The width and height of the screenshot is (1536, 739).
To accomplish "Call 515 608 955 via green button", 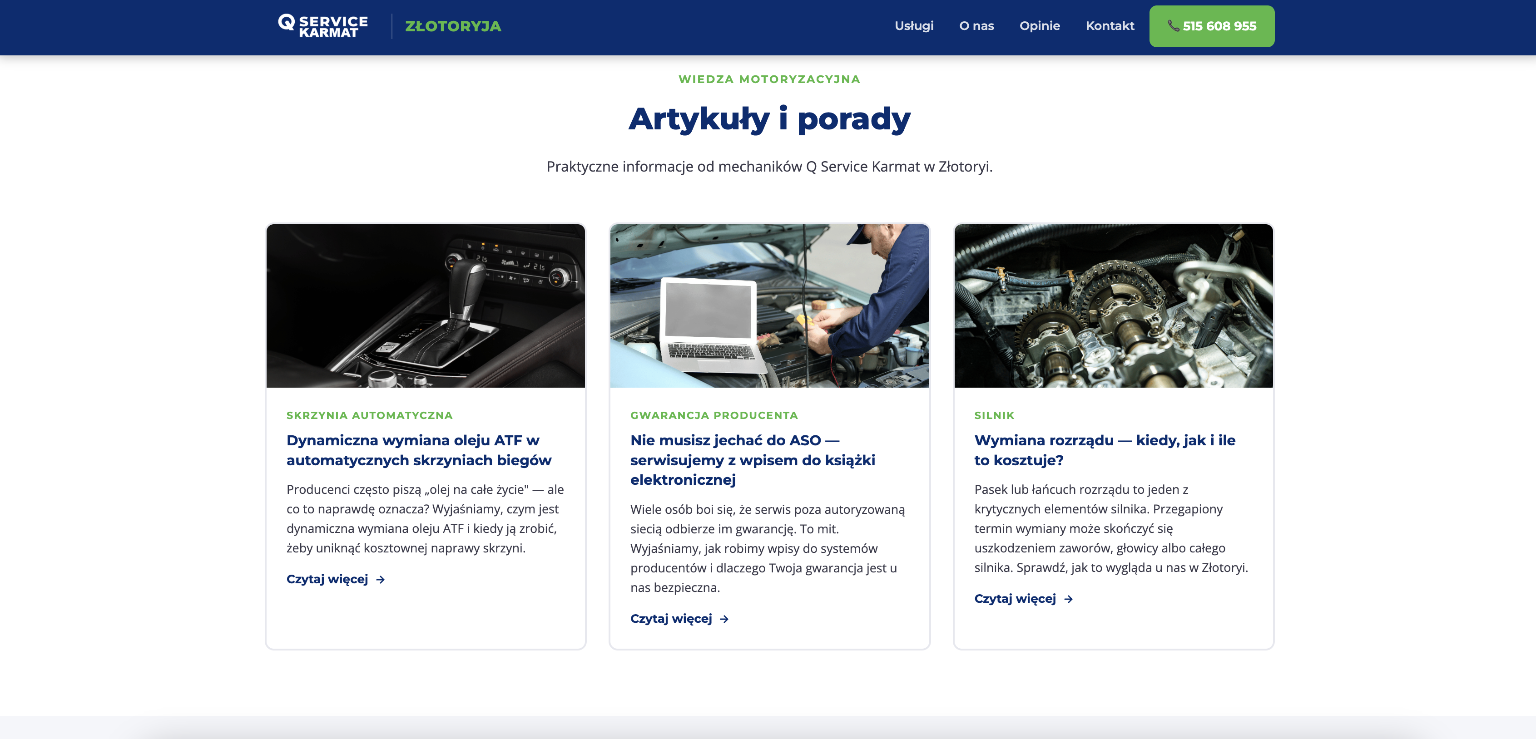I will (x=1212, y=26).
